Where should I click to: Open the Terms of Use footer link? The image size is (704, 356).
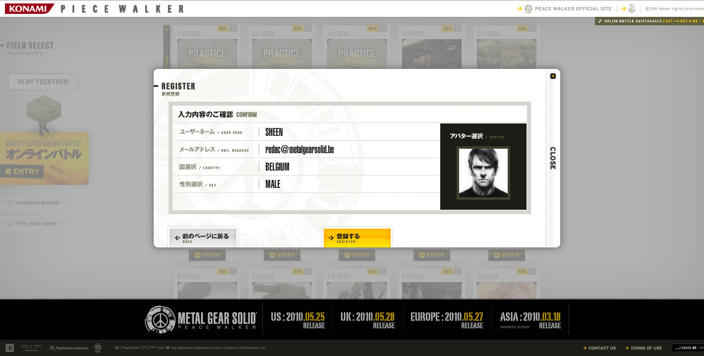click(644, 348)
